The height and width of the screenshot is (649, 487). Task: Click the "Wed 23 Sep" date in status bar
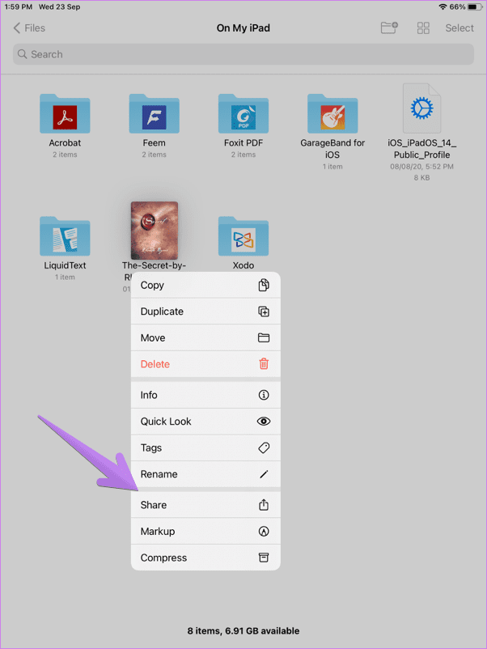click(x=60, y=7)
